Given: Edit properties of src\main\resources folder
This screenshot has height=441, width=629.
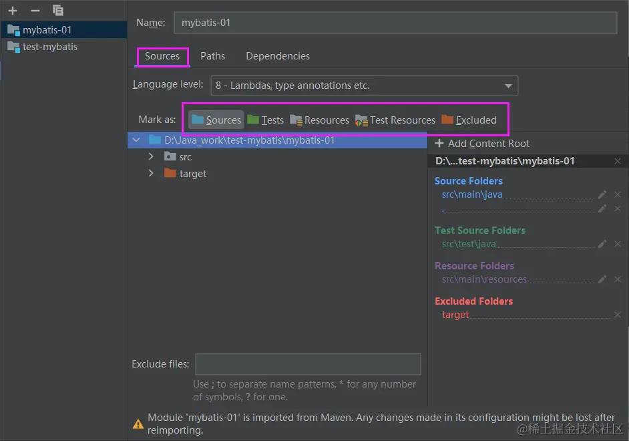Looking at the screenshot, I should click(x=602, y=279).
